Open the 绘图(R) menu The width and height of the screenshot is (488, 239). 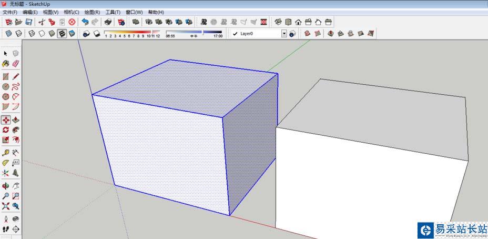pos(92,12)
